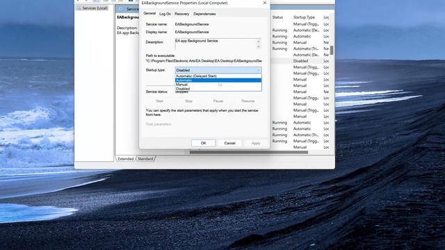
Task: Click Cancel in the properties dialog
Action: click(229, 143)
